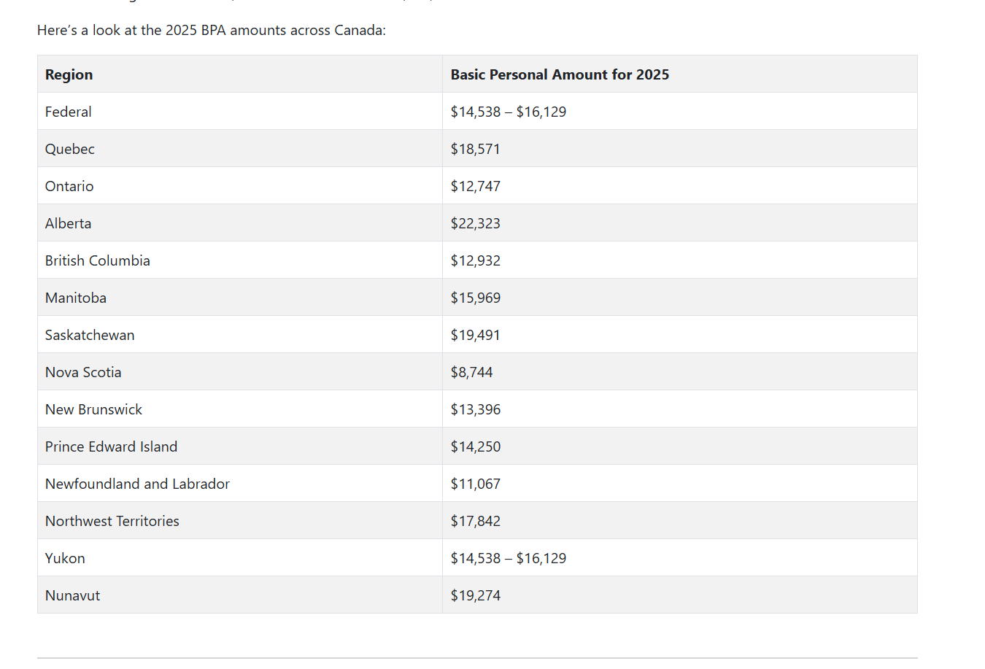Select the Quebec amount $18,571

pyautogui.click(x=476, y=148)
